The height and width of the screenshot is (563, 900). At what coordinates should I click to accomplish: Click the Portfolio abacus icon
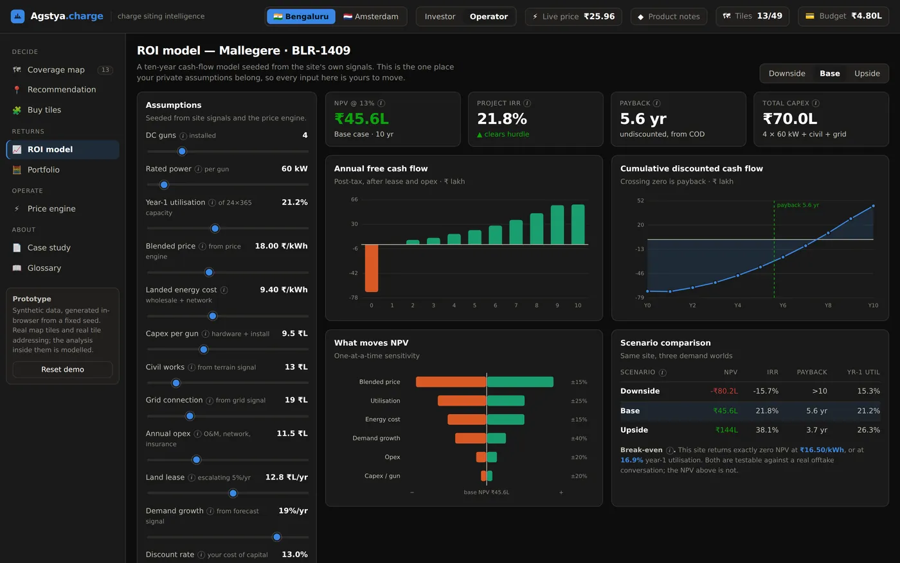point(17,170)
